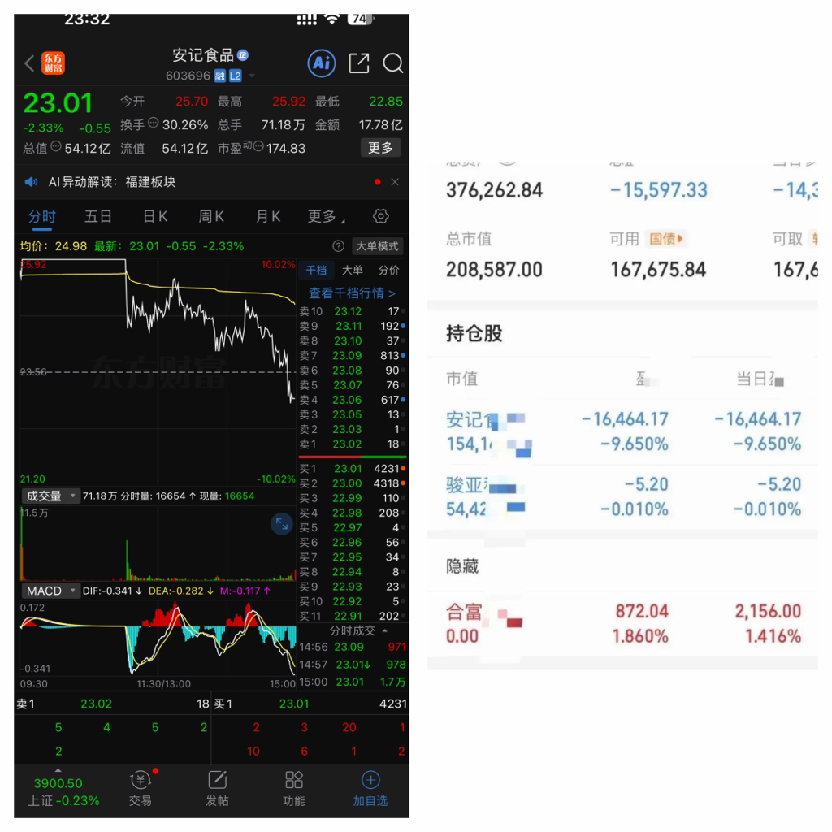Tap the share export icon
The image size is (832, 832).
(x=358, y=63)
